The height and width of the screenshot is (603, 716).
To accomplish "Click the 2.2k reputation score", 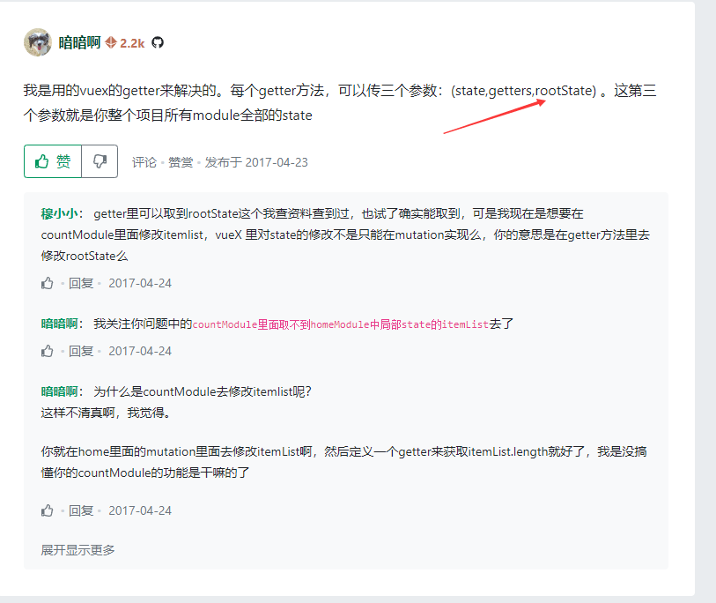I will [132, 43].
